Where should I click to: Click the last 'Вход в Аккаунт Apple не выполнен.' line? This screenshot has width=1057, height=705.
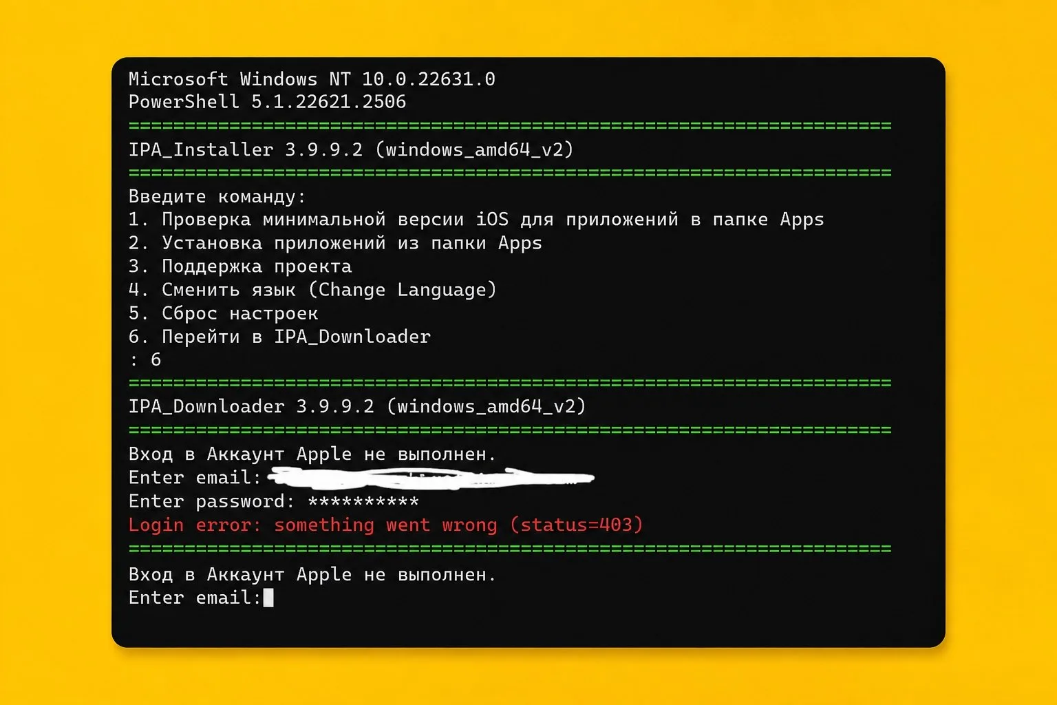pyautogui.click(x=312, y=575)
